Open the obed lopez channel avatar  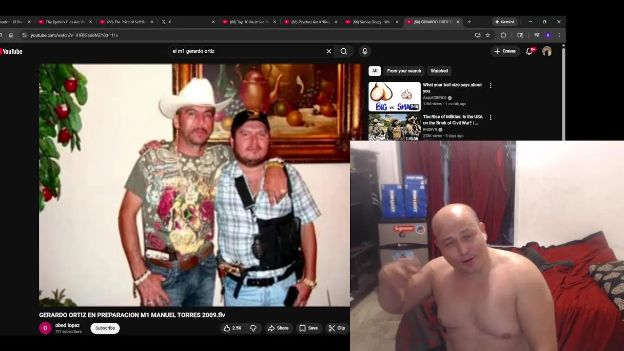[x=45, y=328]
